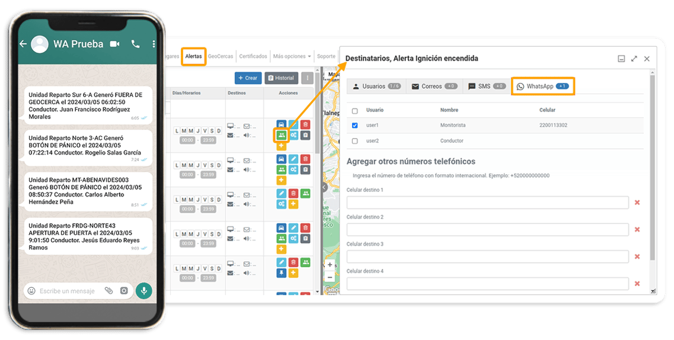
Task: Click the pencil edit icon in second alert row
Action: pyautogui.click(x=293, y=159)
